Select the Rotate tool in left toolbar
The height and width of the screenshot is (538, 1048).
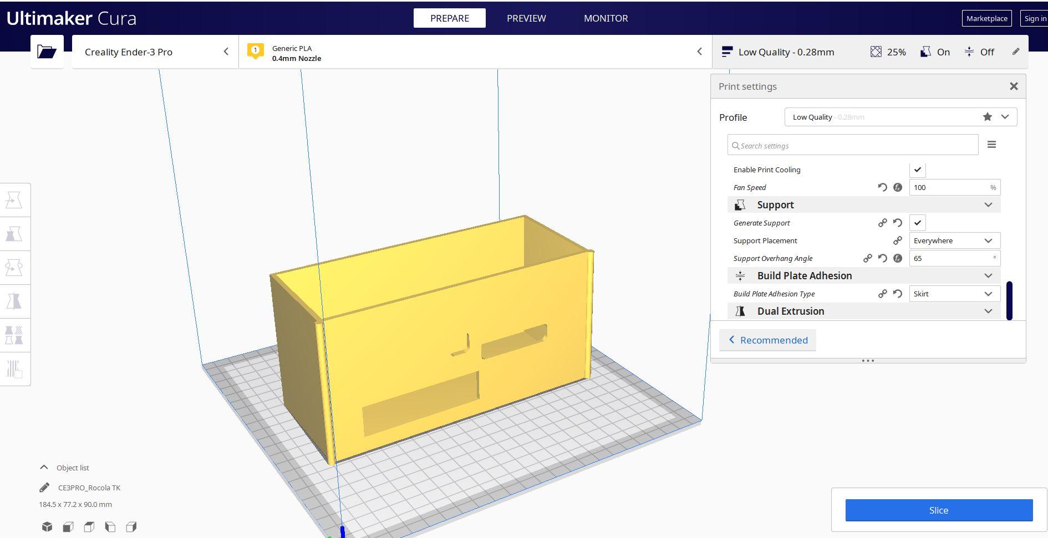click(14, 268)
